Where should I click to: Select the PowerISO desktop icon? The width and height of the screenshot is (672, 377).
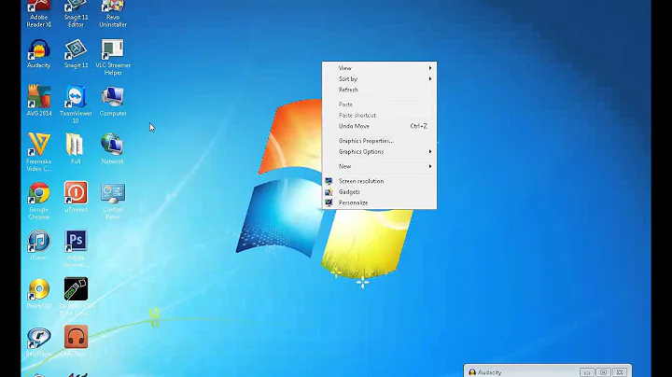click(39, 293)
